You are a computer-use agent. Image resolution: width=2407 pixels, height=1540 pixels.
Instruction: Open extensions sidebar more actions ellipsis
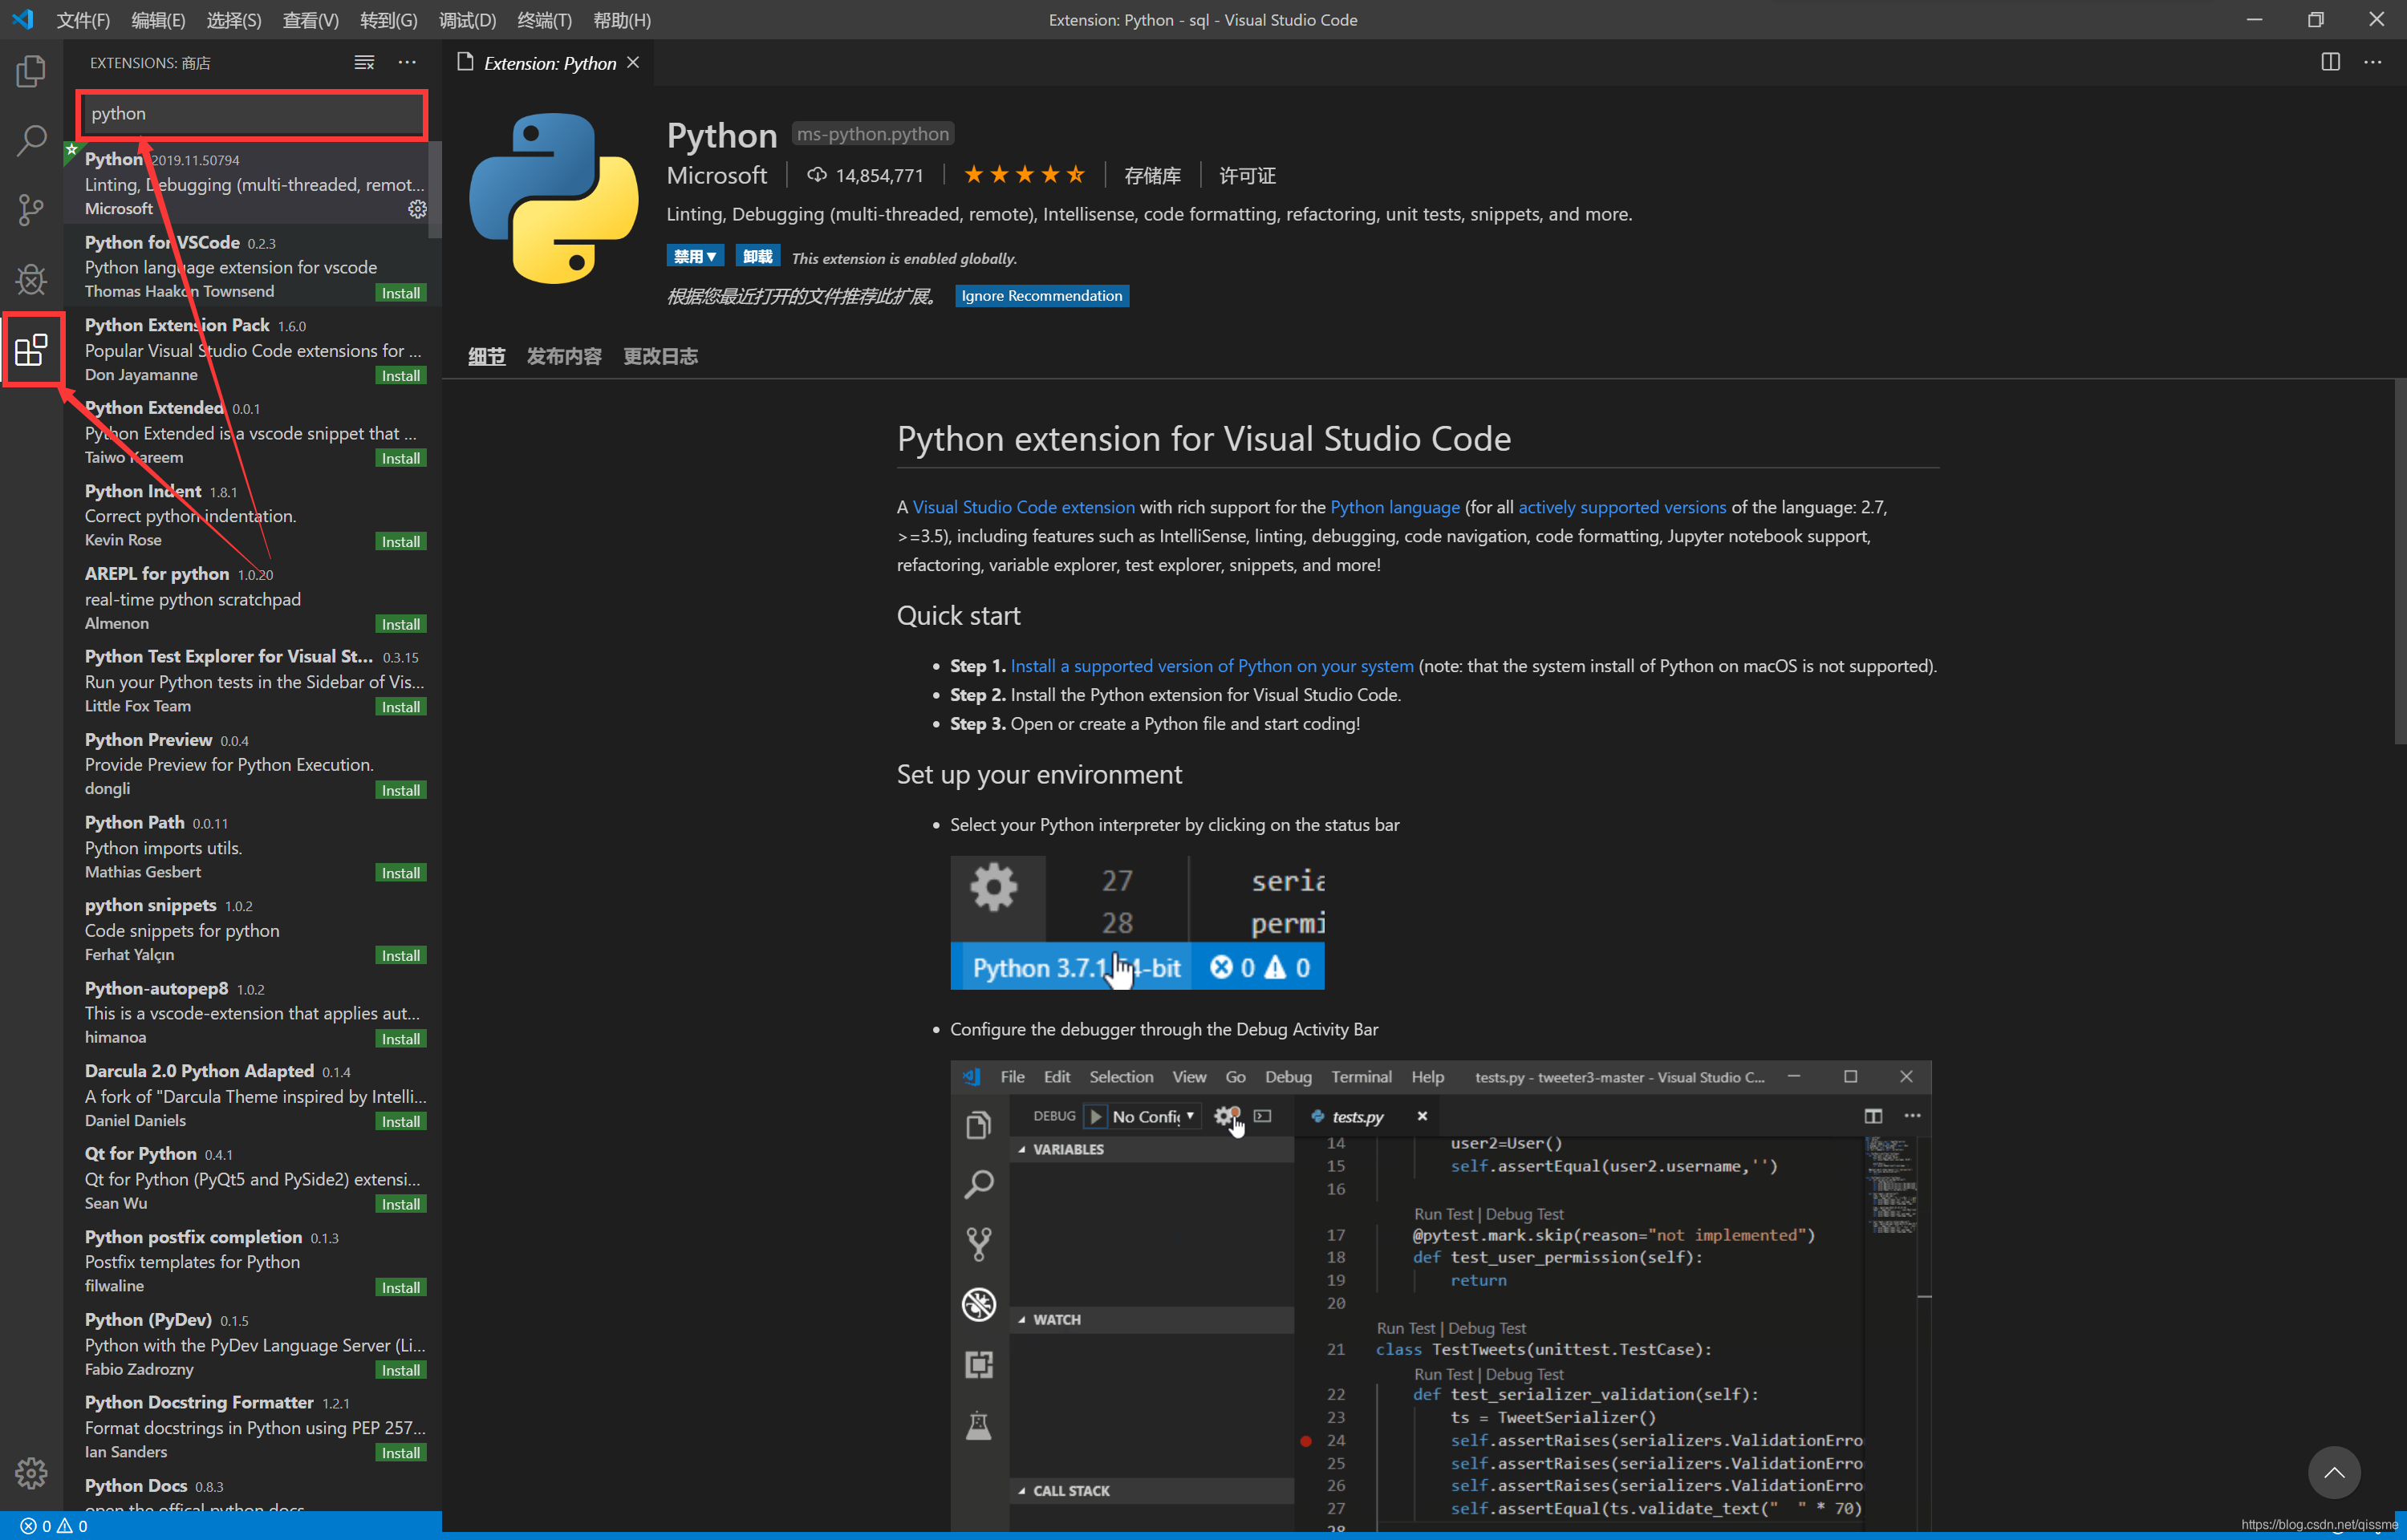point(407,63)
